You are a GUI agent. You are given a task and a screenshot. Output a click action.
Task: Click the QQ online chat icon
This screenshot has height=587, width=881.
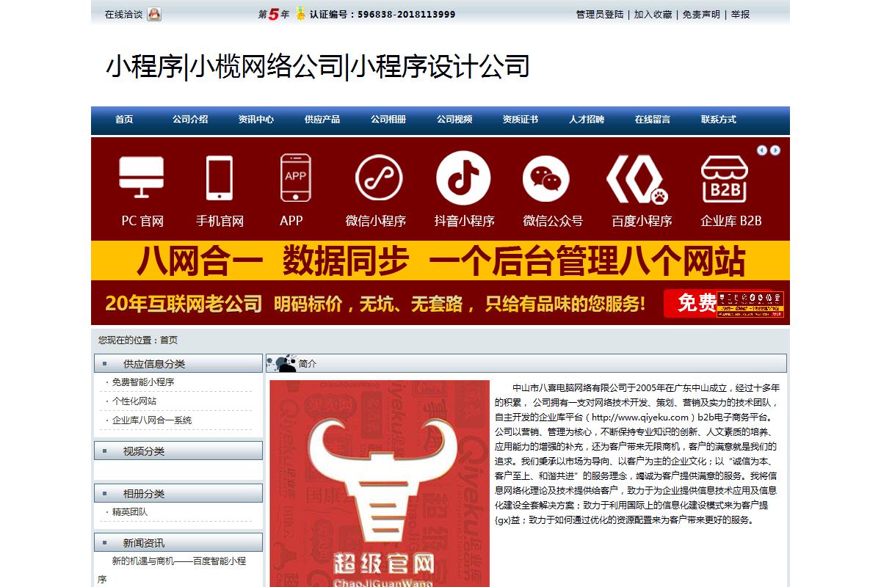(154, 14)
